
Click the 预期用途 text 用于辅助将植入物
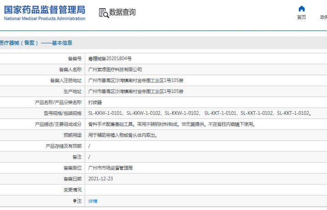coord(123,135)
